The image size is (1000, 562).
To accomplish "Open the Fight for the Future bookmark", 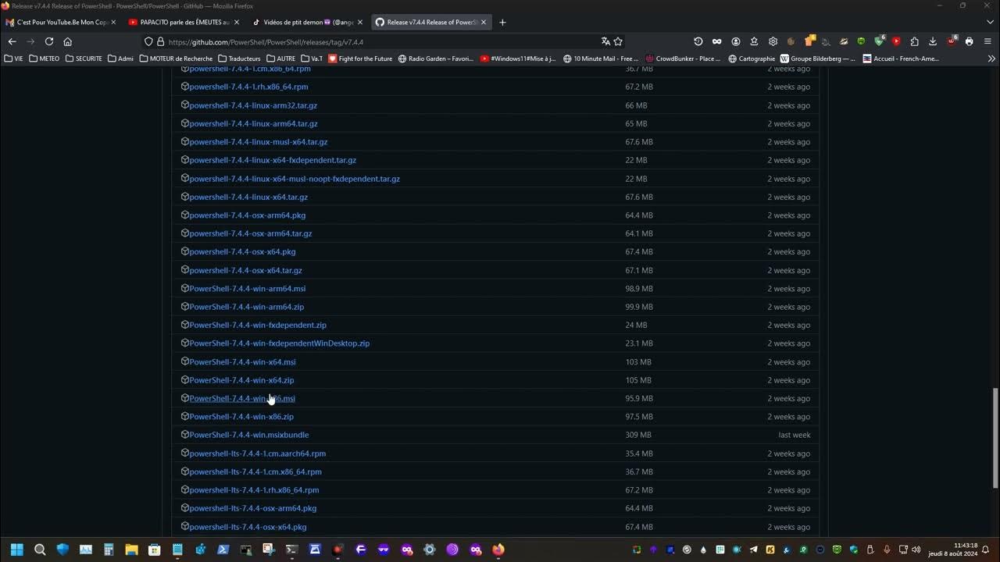I will tap(360, 59).
